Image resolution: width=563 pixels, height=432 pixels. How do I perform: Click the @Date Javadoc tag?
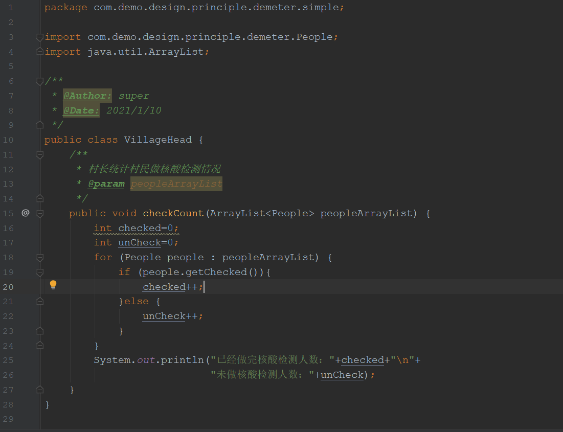[x=81, y=110]
